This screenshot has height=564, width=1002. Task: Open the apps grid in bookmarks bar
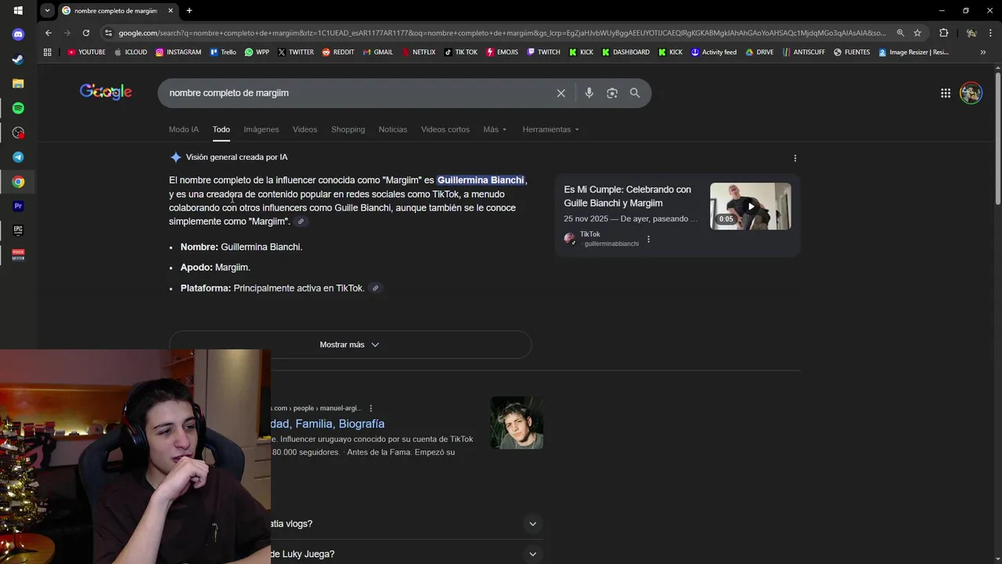pos(48,52)
